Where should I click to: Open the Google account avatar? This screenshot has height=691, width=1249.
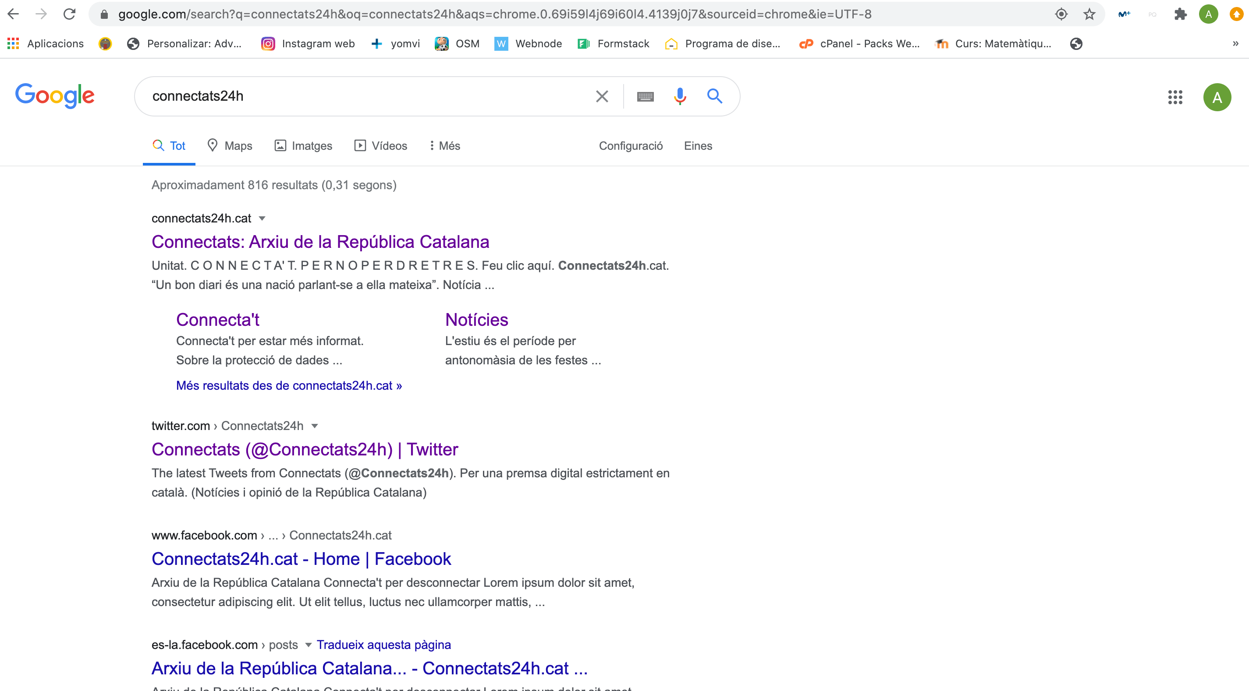pyautogui.click(x=1217, y=97)
